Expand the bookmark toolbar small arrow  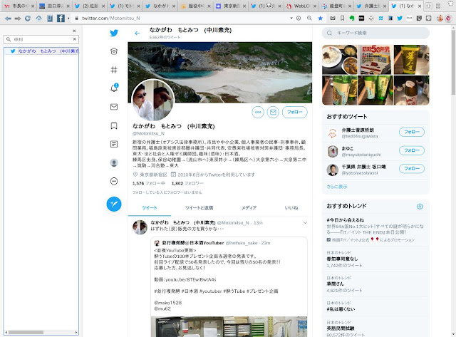[x=68, y=19]
